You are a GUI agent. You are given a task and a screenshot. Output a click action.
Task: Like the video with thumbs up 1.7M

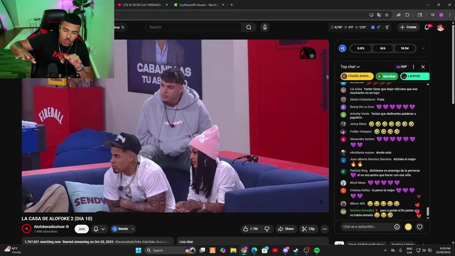point(250,229)
